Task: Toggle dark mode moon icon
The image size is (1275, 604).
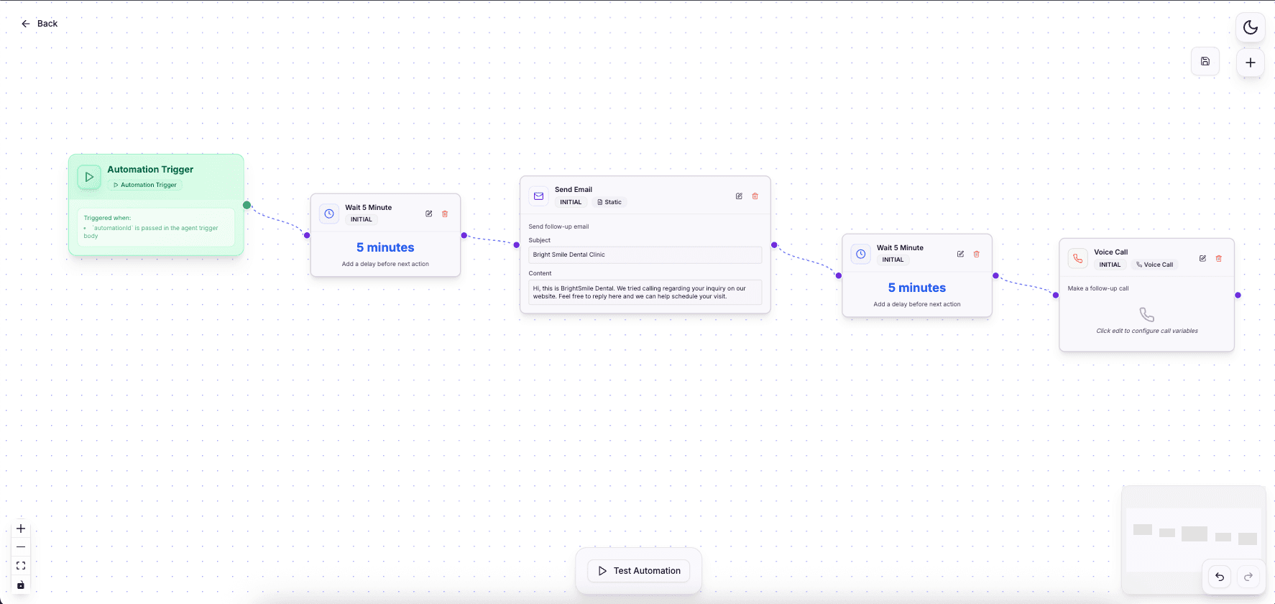Action: [x=1251, y=27]
